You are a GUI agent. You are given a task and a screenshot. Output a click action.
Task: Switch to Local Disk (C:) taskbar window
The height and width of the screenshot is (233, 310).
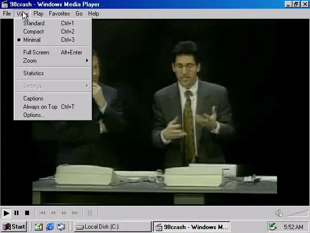pos(113,227)
